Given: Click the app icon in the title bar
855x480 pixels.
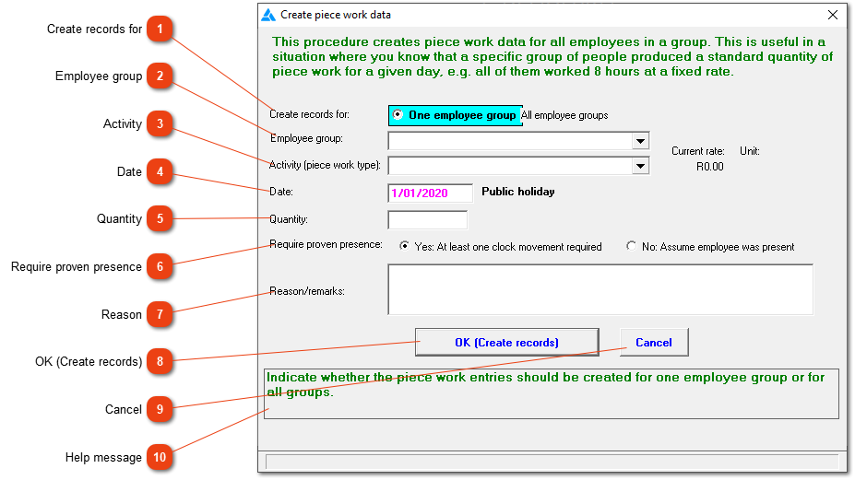Looking at the screenshot, I should (268, 15).
